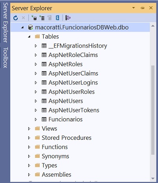Click table icon of AspNetUserLogins
The height and width of the screenshot is (183, 158).
[44, 82]
